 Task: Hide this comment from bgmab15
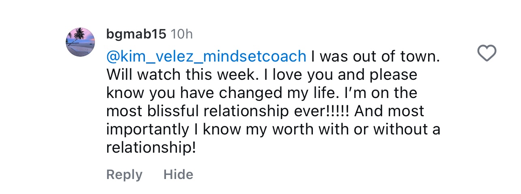[178, 175]
